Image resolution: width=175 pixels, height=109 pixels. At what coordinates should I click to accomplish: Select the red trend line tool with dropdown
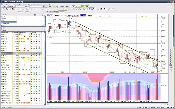click(77, 9)
